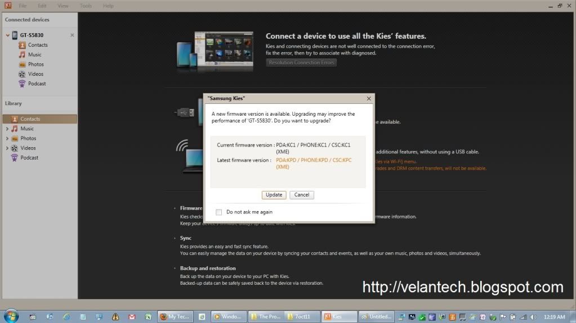Click the devices promo image thumbnail
Screen dimensions: 576x323
click(x=215, y=51)
